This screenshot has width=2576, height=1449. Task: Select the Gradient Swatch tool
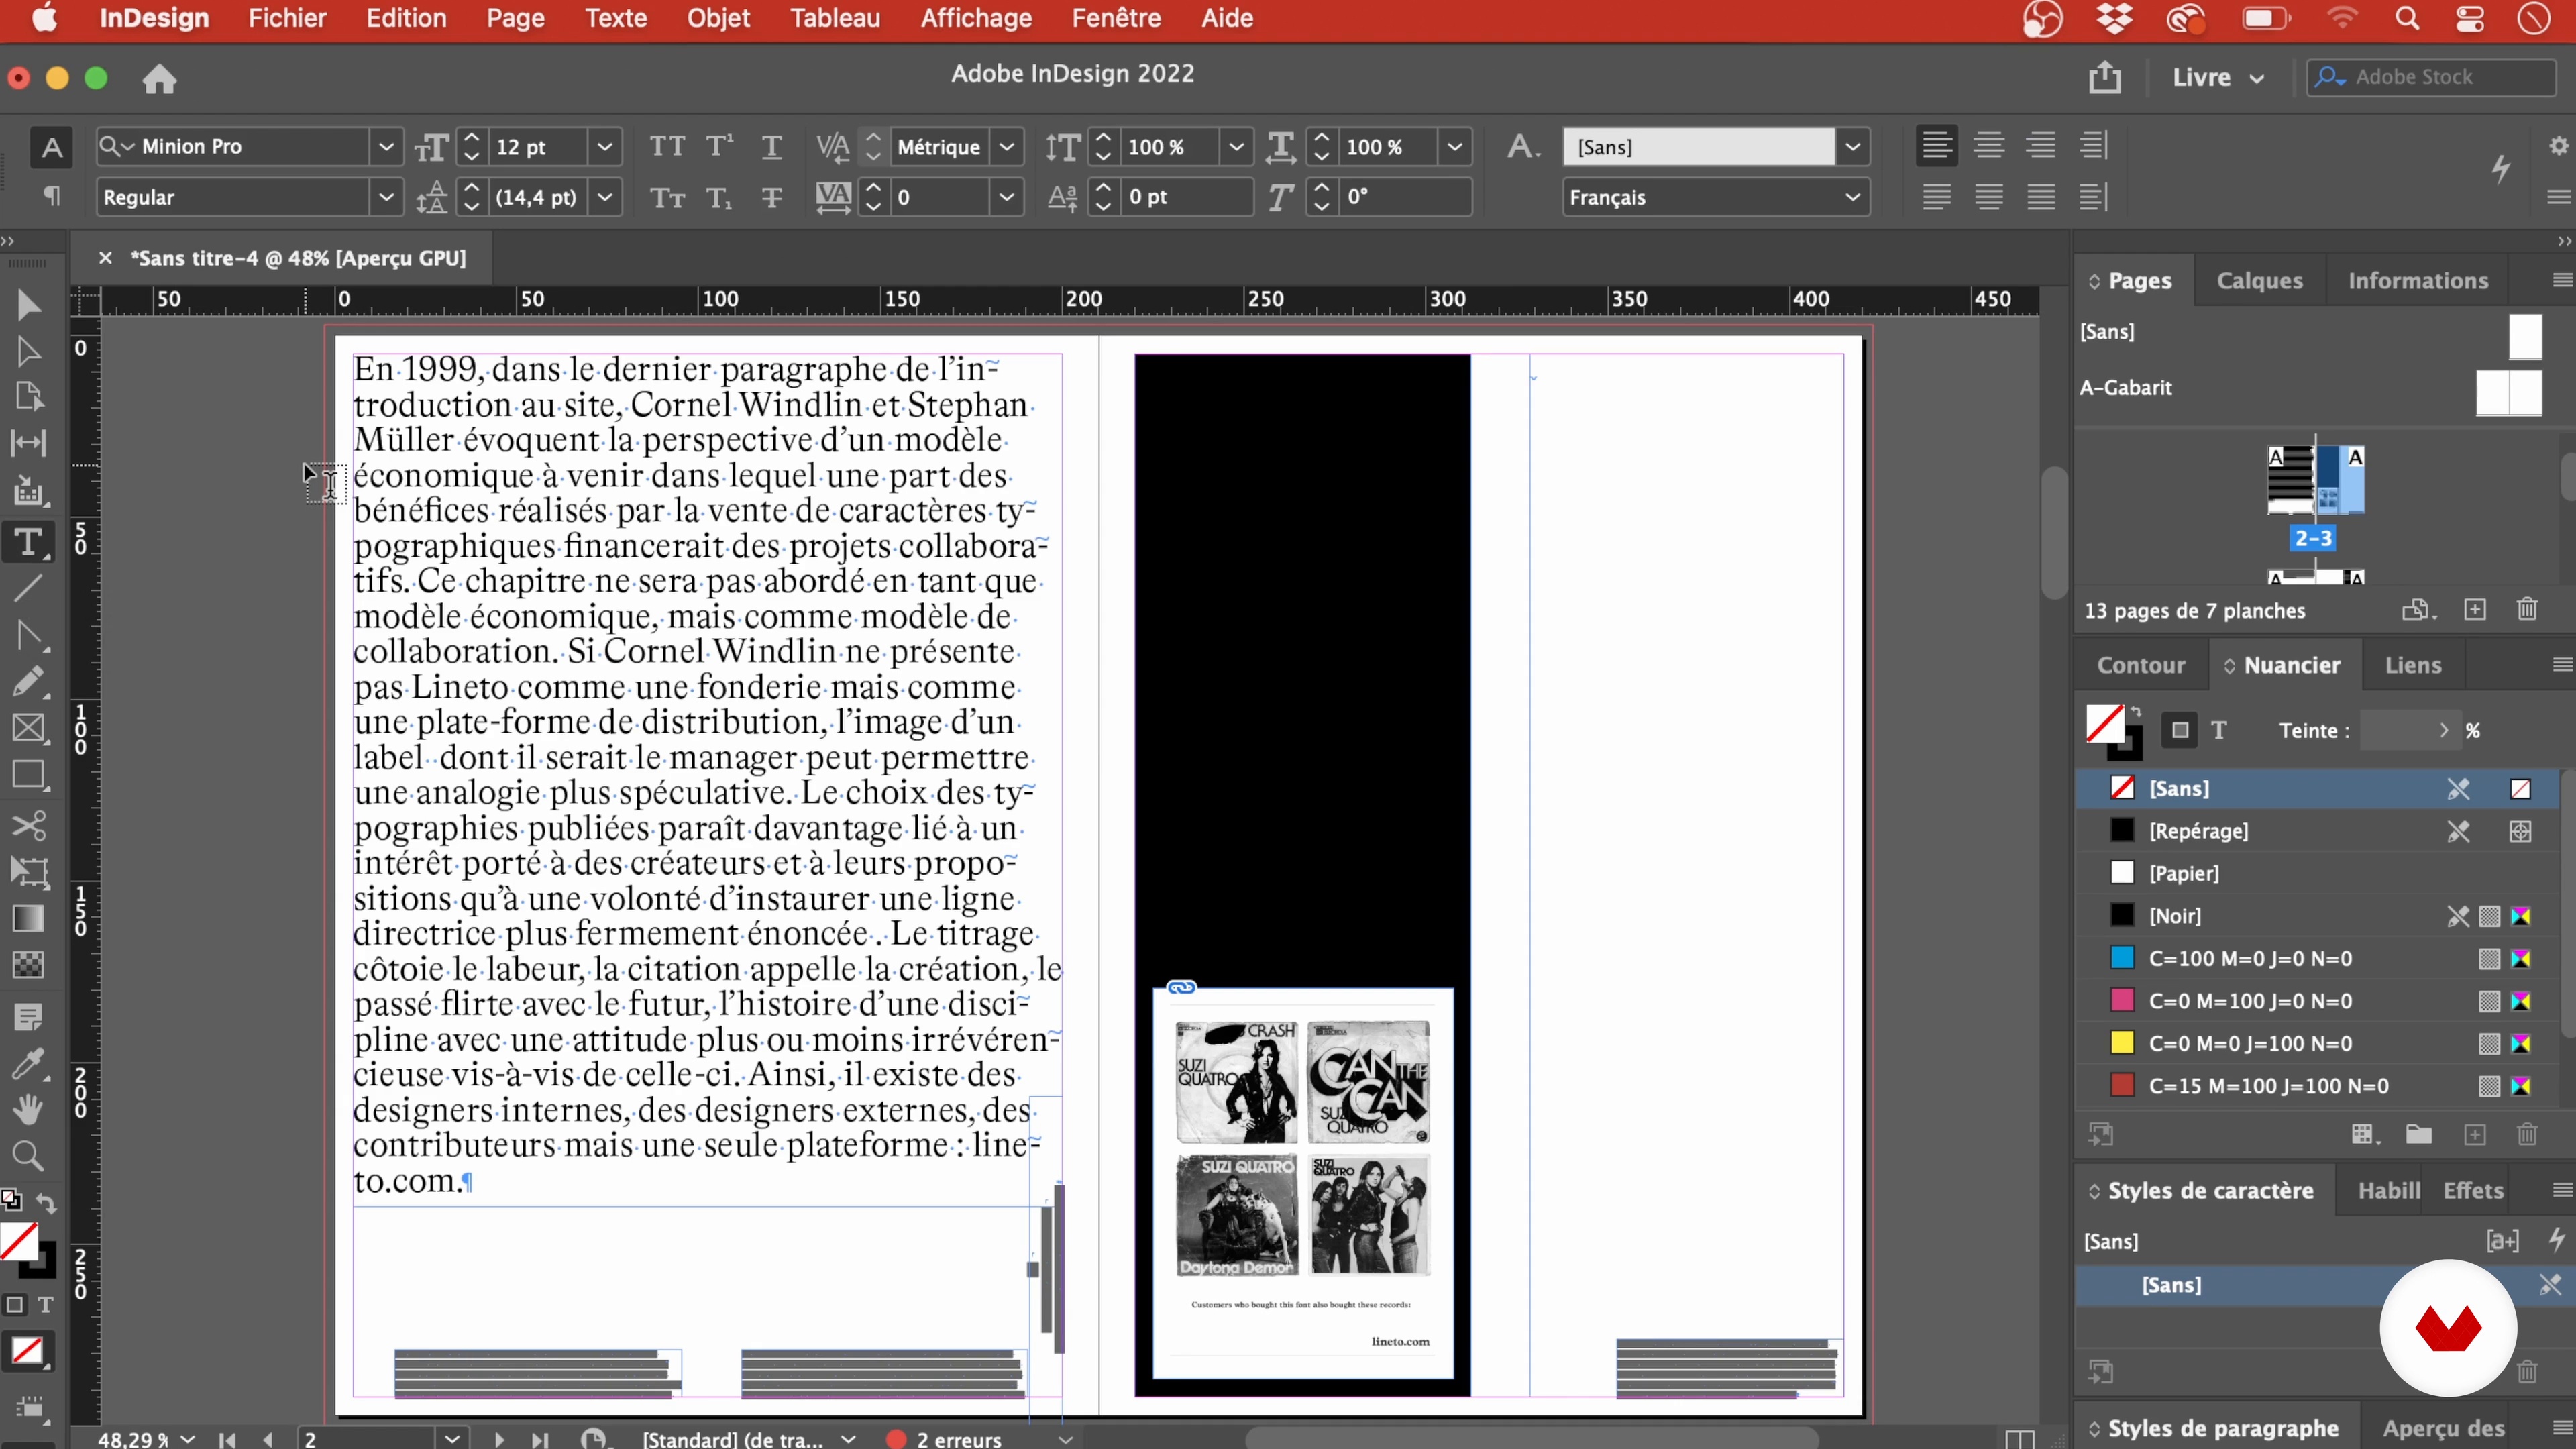point(28,919)
